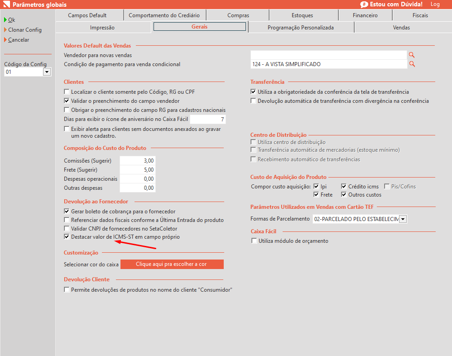Open the Programação Personalizada tab
Screen dimensions: 452x356
[x=301, y=27]
